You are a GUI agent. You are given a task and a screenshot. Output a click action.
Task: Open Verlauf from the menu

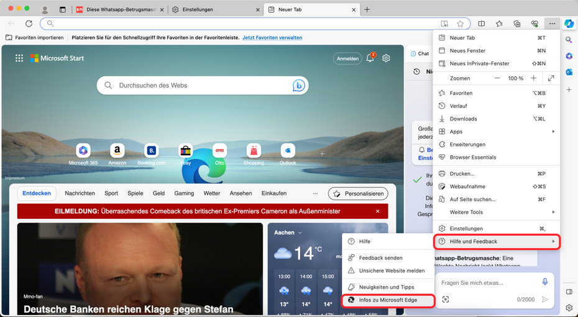click(496, 106)
